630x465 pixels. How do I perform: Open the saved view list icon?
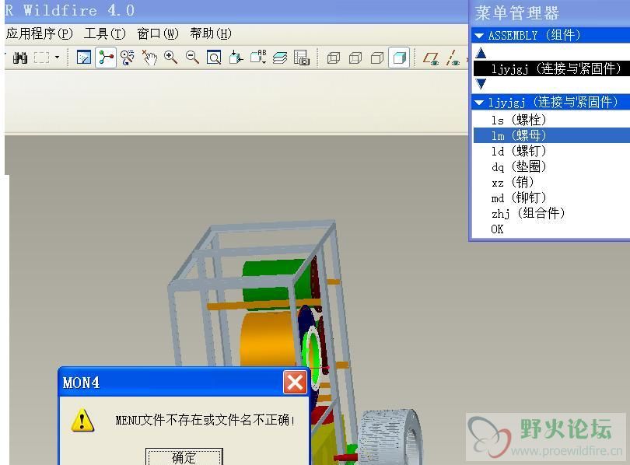[258, 58]
